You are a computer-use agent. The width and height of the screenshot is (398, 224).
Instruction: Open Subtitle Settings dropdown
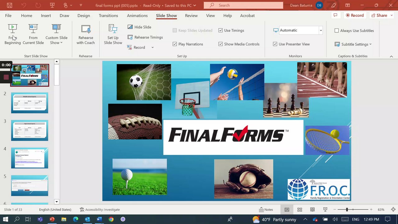353,44
